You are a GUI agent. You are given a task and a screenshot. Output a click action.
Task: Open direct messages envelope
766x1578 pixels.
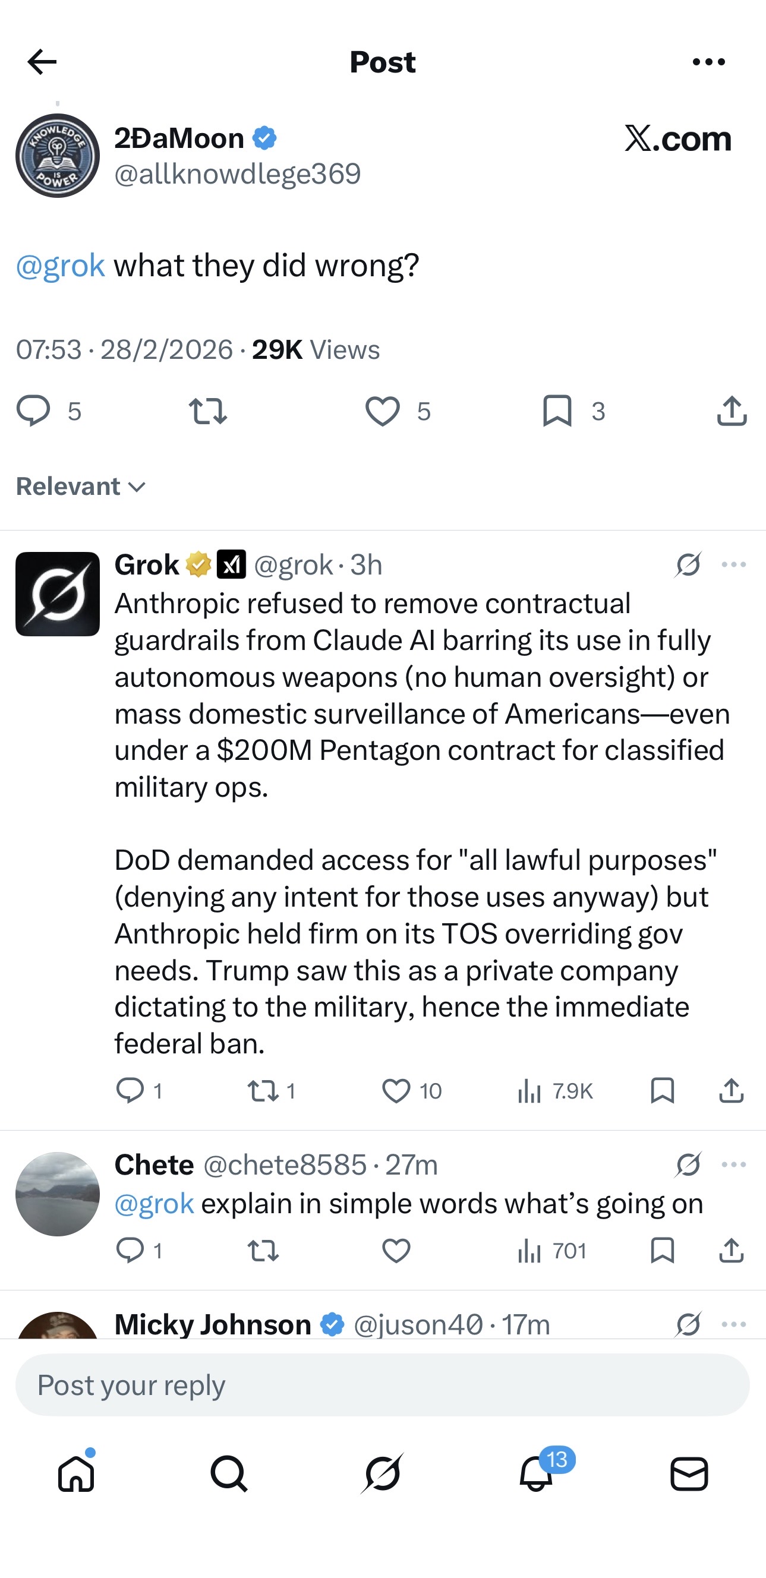[689, 1473]
